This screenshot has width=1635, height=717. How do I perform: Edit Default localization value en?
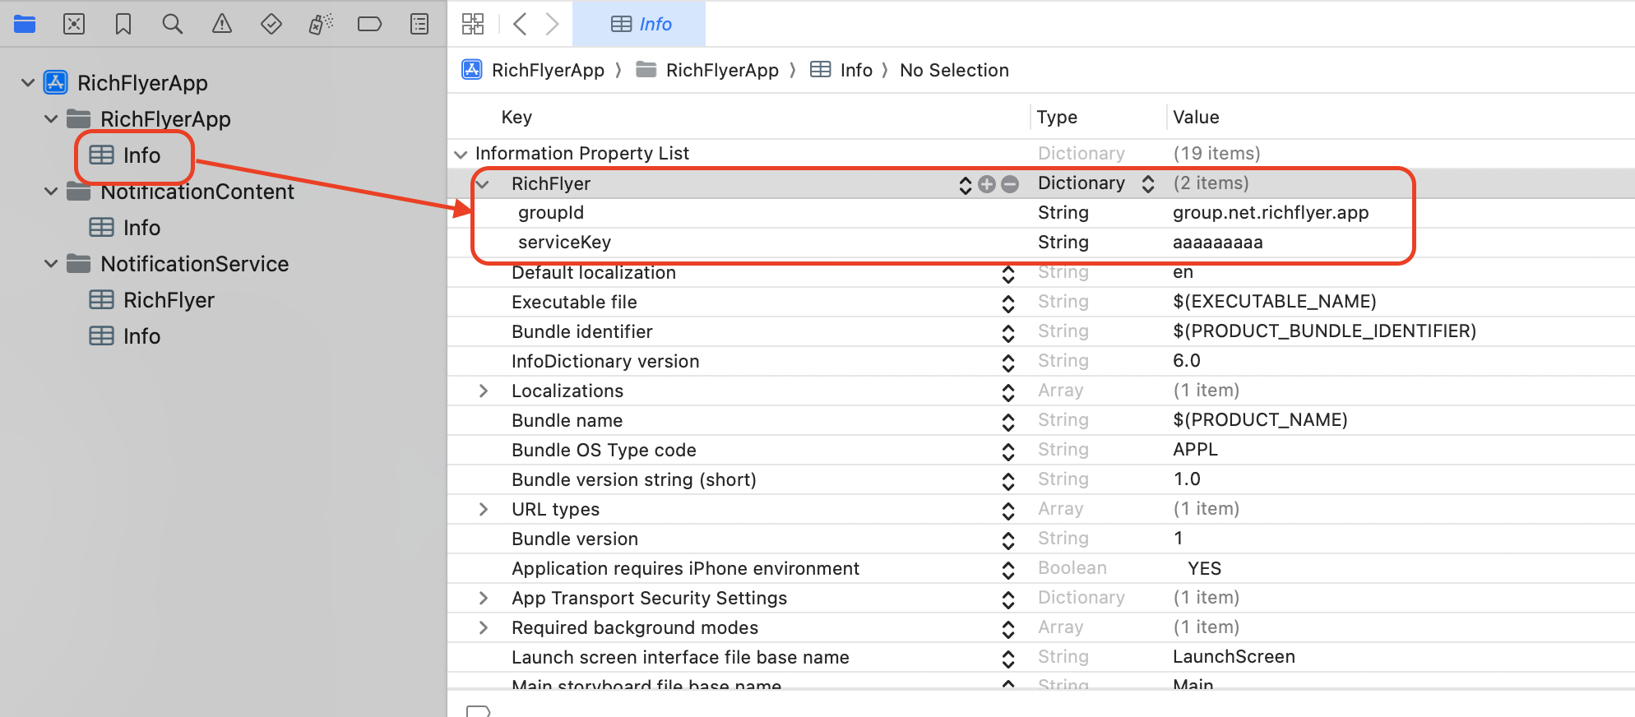point(1183,272)
